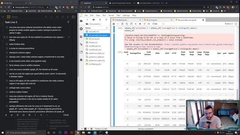Open the Edit menu
The width and height of the screenshot is (240, 135).
click(91, 15)
